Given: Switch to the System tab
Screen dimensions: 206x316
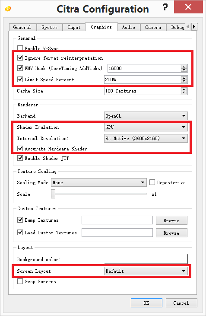Looking at the screenshot, I should click(49, 27).
